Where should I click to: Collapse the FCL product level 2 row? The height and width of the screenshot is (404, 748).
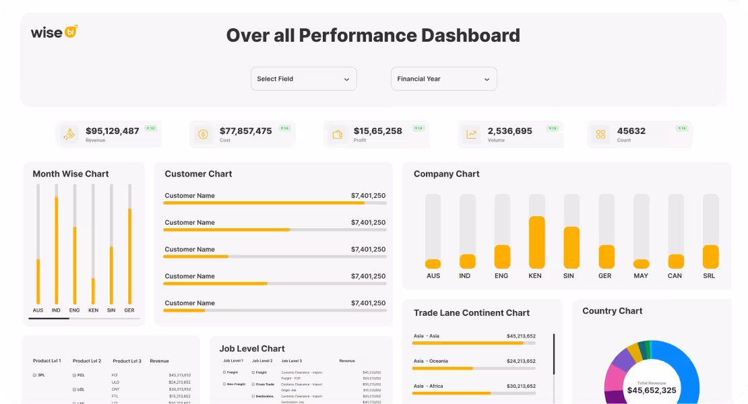coord(74,375)
